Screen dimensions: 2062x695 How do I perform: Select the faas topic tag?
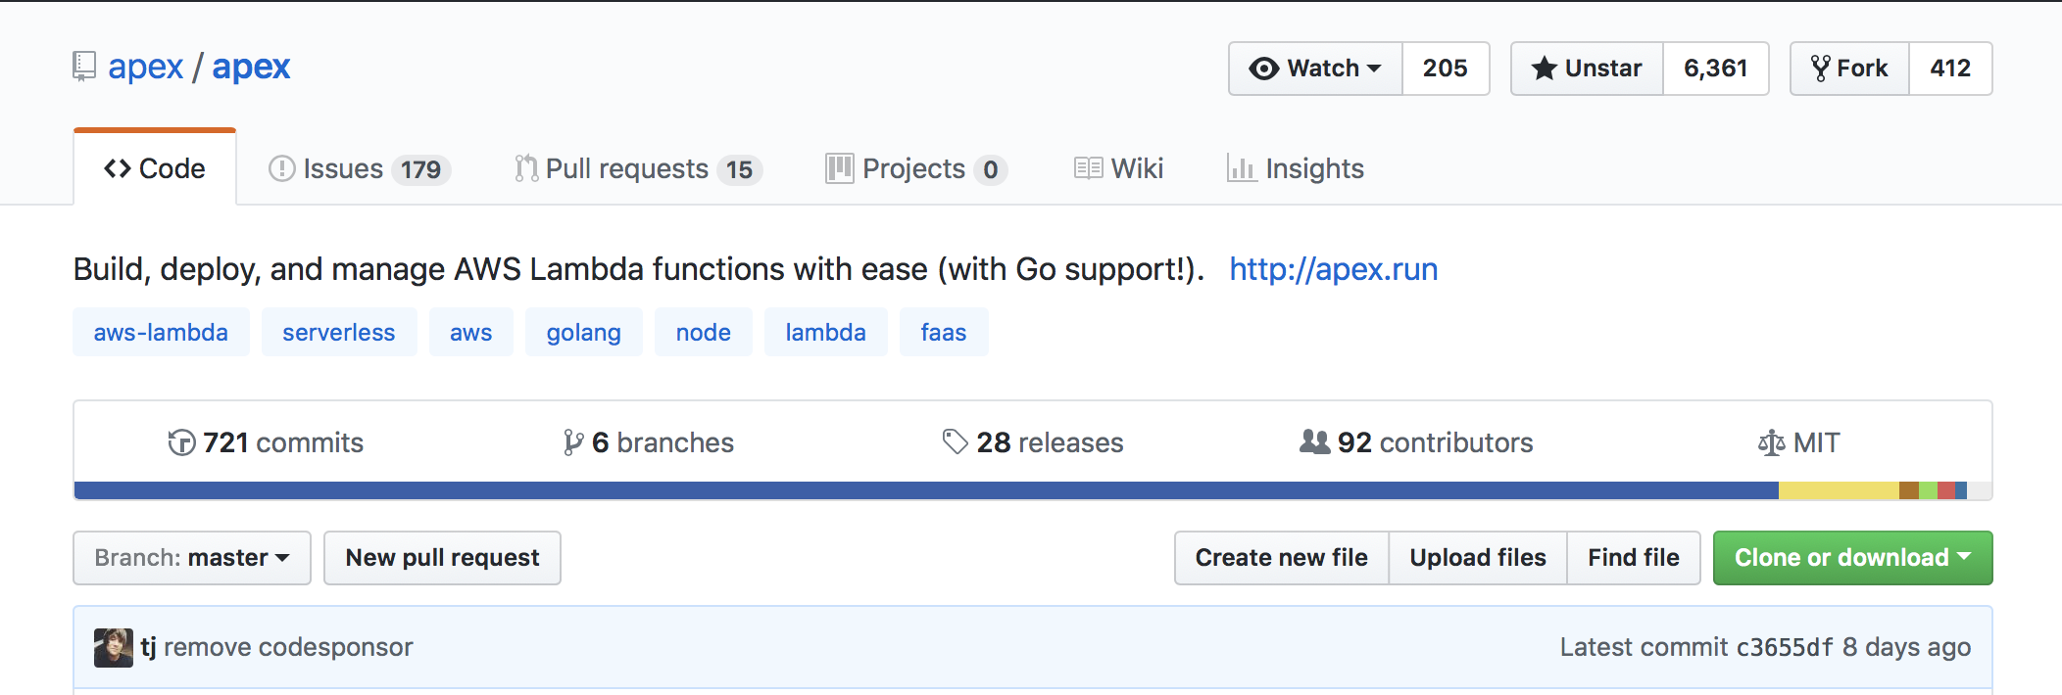tap(944, 333)
